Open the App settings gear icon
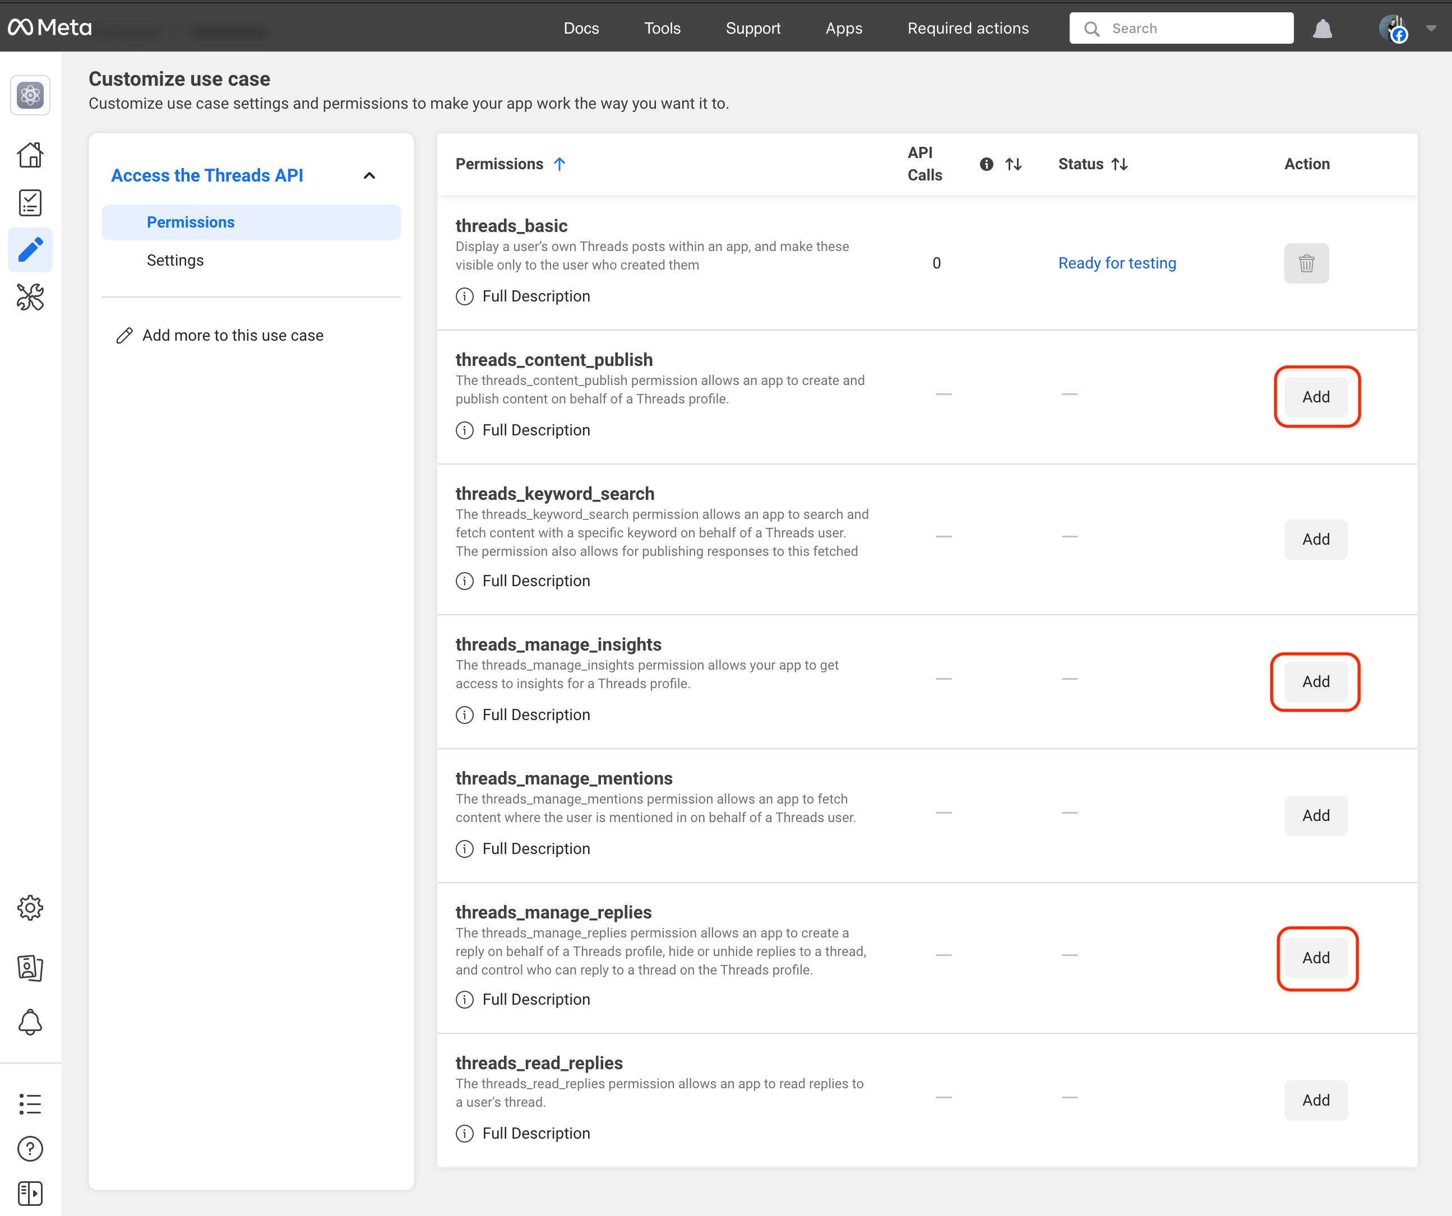The width and height of the screenshot is (1452, 1216). (30, 908)
